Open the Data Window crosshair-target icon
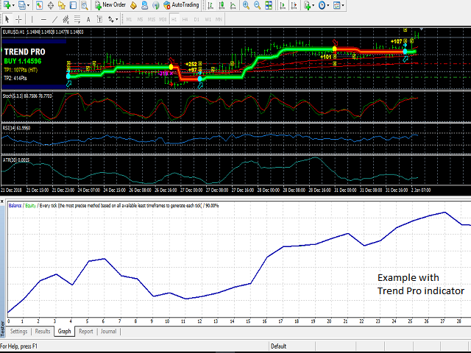471x353 pixels. click(51, 5)
